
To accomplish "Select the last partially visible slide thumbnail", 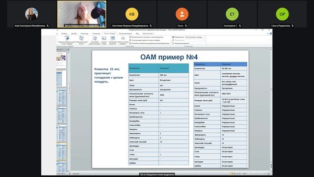I will 61,167.
